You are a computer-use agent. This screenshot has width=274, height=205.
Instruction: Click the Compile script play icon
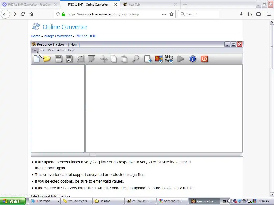coord(181,59)
